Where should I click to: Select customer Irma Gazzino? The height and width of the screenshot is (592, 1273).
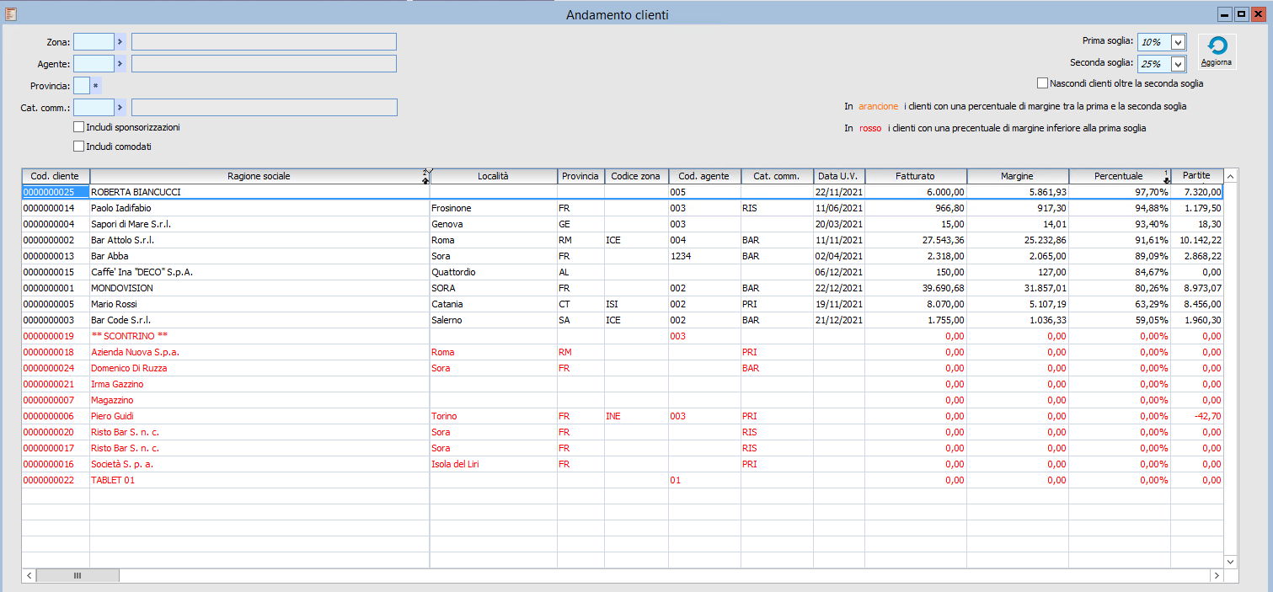(117, 384)
